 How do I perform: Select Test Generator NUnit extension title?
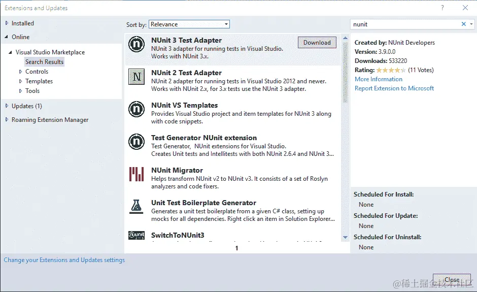pyautogui.click(x=204, y=138)
